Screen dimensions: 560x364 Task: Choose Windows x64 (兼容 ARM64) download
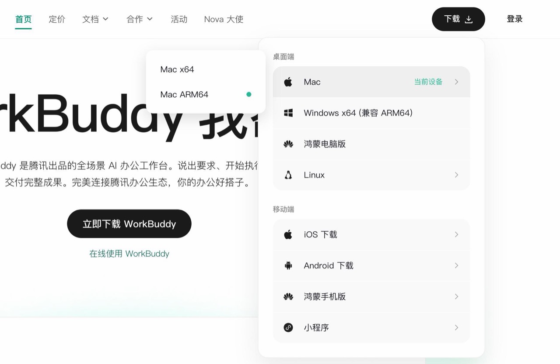tap(371, 113)
